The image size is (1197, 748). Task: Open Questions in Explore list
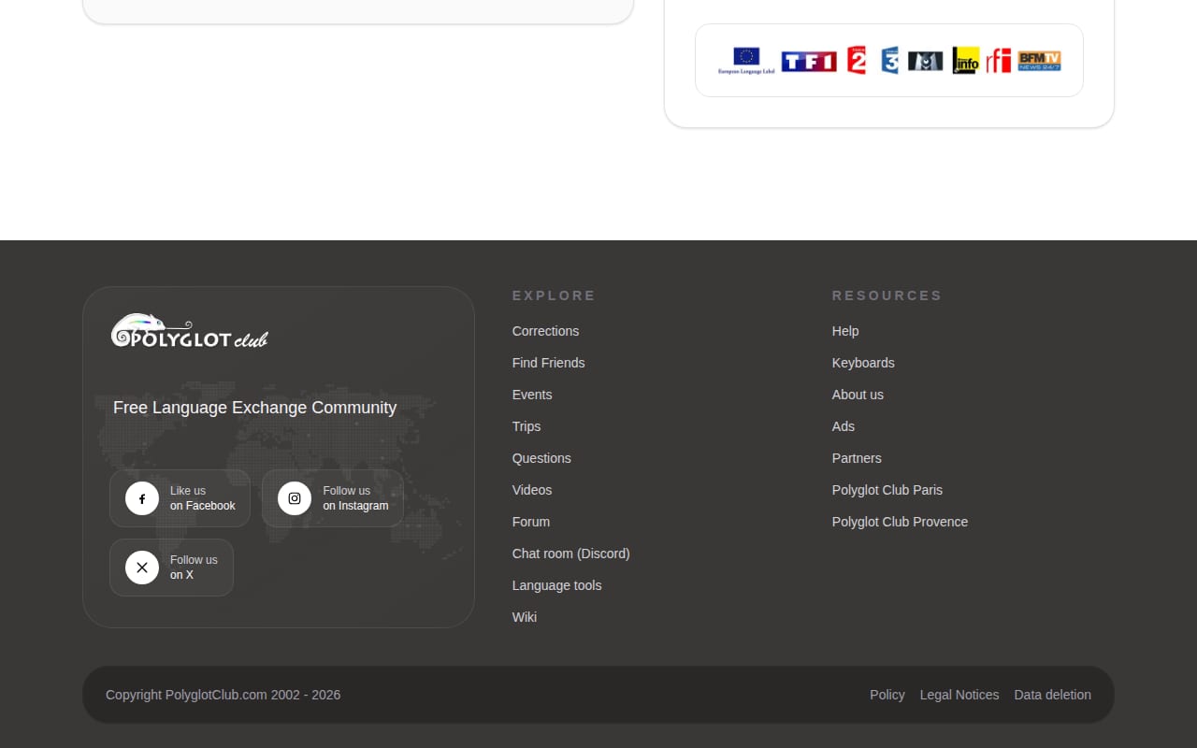pyautogui.click(x=541, y=458)
